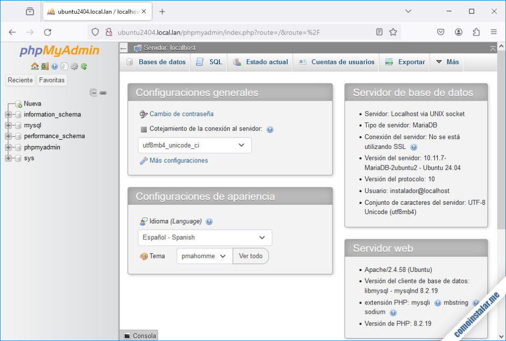506x341 pixels.
Task: Click the Cambio de contraseña link
Action: tap(181, 114)
